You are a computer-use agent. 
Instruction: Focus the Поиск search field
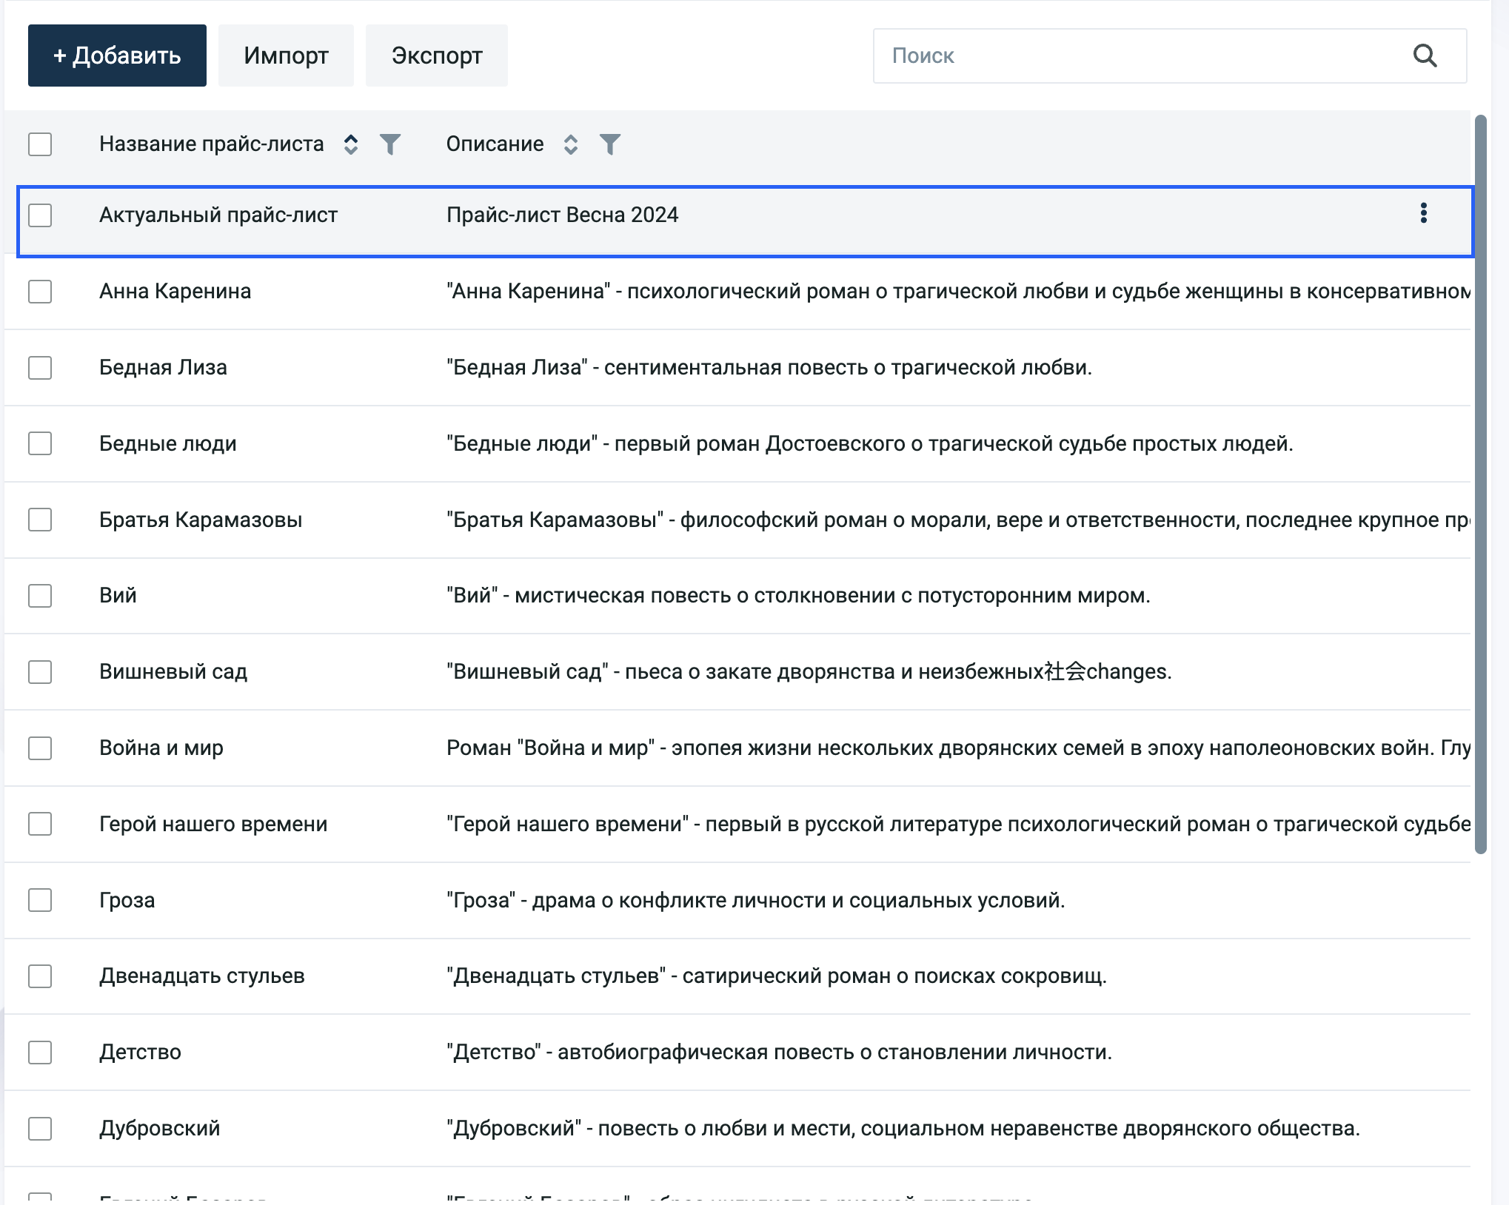[x=1170, y=56]
